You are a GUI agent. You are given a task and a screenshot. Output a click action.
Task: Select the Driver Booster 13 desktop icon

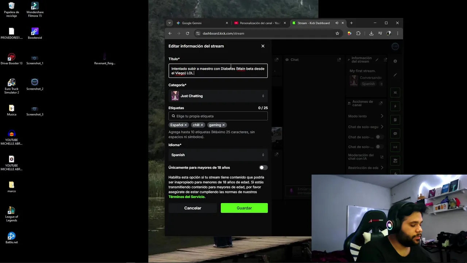click(x=12, y=59)
